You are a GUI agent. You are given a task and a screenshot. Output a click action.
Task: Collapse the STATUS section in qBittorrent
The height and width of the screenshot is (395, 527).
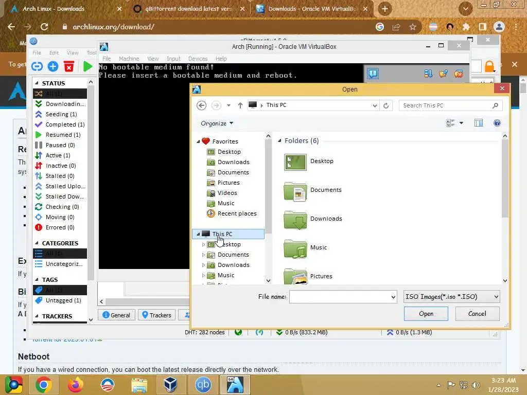point(37,83)
